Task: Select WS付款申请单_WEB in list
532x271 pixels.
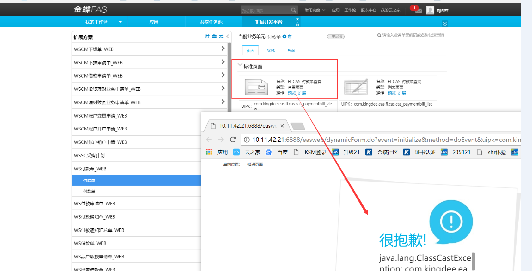Action: (137, 204)
